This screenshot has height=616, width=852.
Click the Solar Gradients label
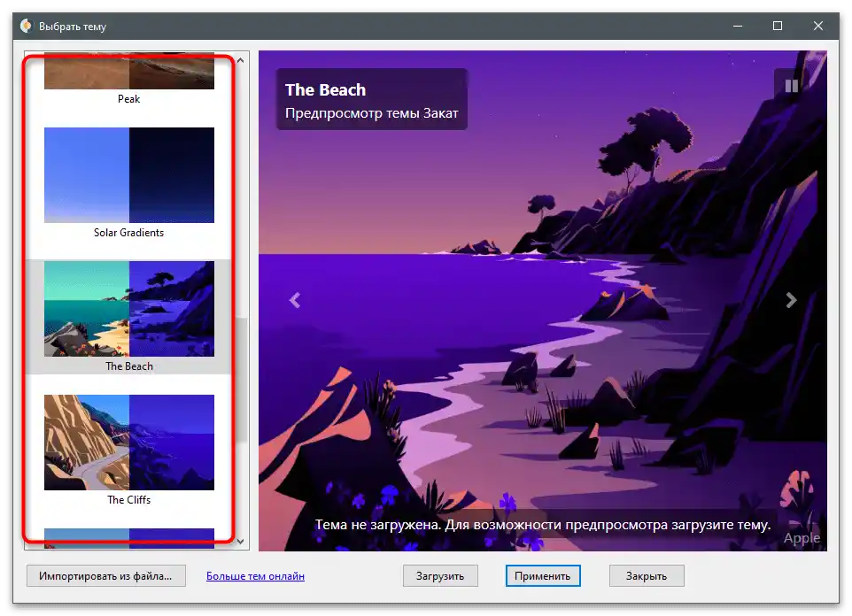tap(128, 233)
